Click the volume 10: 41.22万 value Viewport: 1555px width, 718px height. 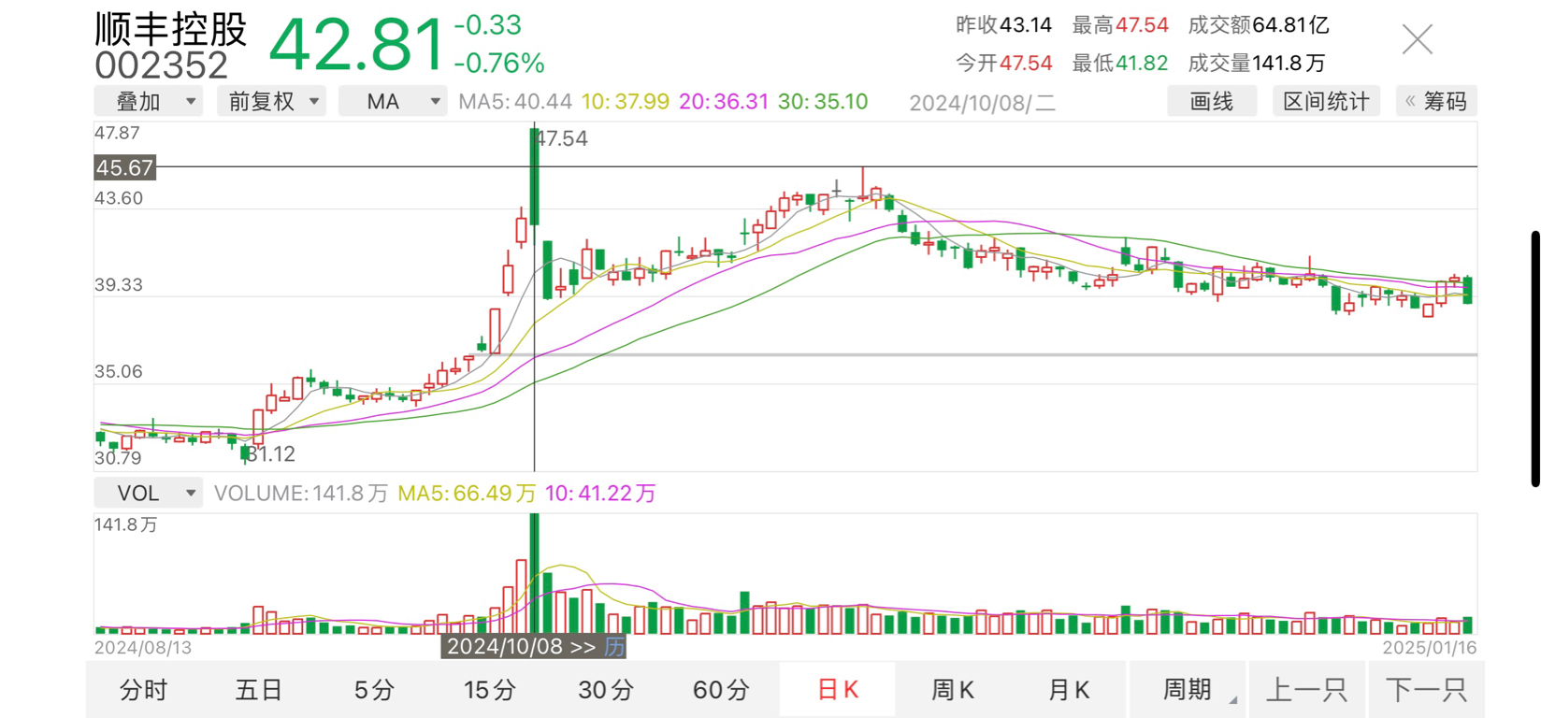(600, 494)
